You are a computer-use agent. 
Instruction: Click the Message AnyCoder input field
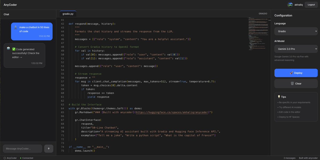23,149
